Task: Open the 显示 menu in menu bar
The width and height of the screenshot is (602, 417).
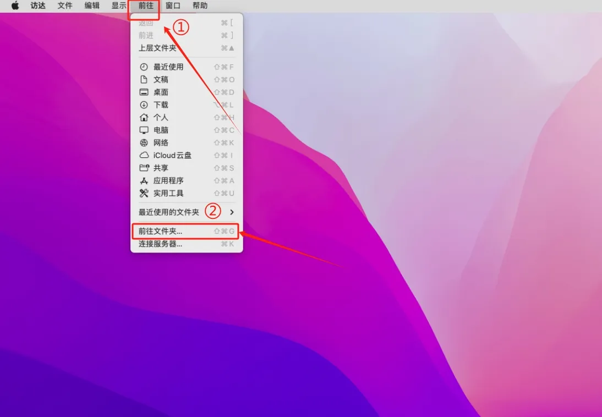Action: click(119, 6)
